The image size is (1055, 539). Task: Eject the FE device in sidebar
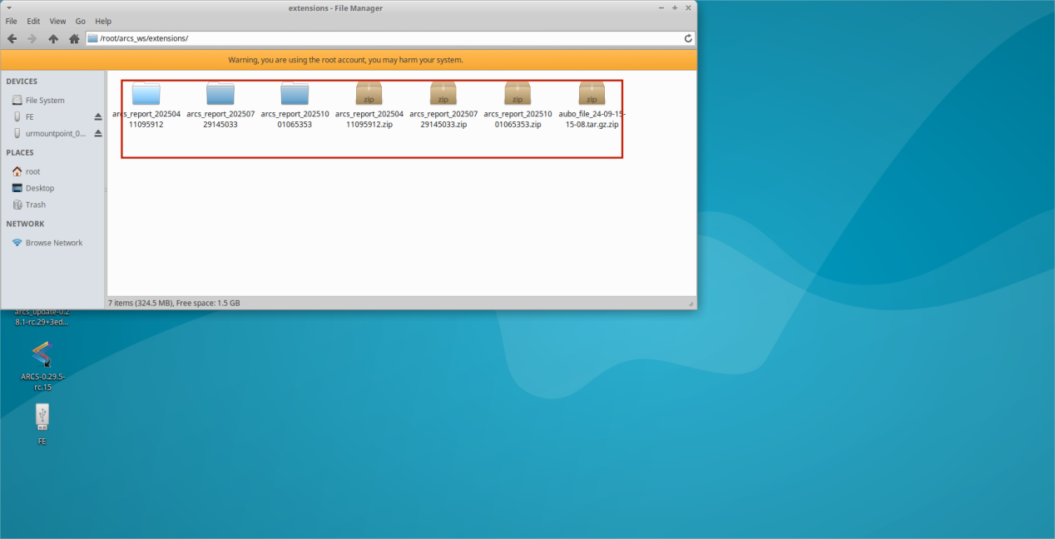tap(97, 116)
